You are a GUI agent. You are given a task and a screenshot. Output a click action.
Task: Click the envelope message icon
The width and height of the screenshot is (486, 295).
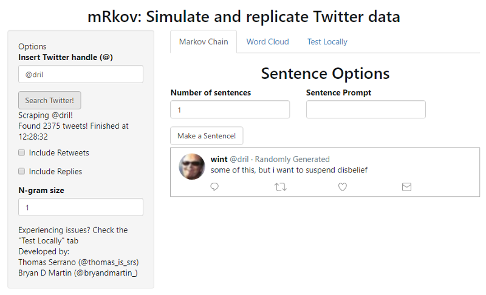coord(406,187)
